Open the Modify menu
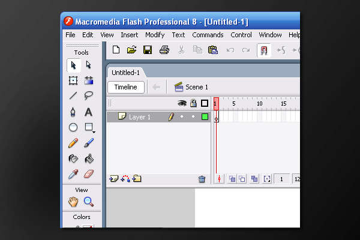 [x=155, y=35]
